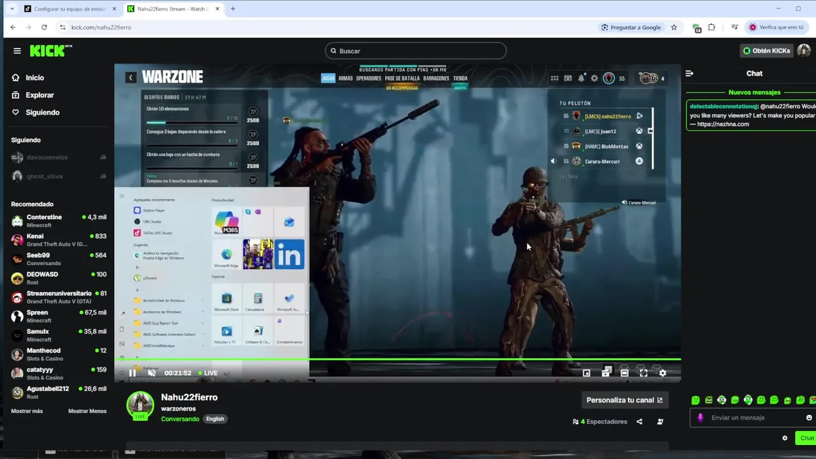Click kick.com/nahu22fierro address bar

pos(101,27)
